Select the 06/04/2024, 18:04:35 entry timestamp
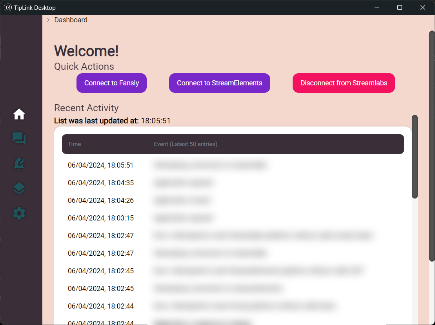This screenshot has width=435, height=325. (101, 183)
